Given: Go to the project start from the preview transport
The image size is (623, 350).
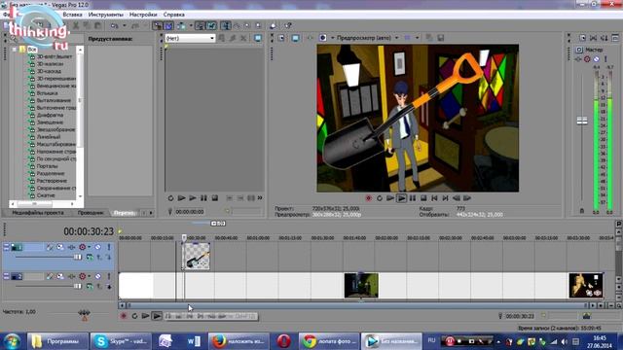Looking at the screenshot, I should (434, 198).
